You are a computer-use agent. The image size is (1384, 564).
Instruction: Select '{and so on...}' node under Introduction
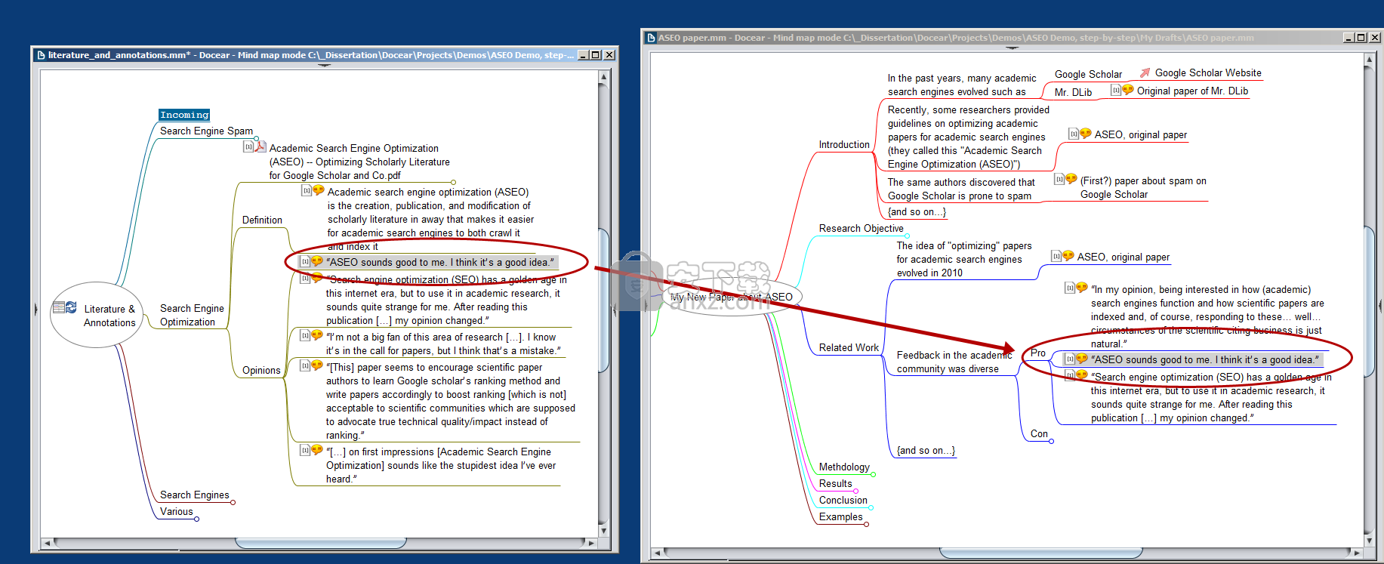pos(917,211)
